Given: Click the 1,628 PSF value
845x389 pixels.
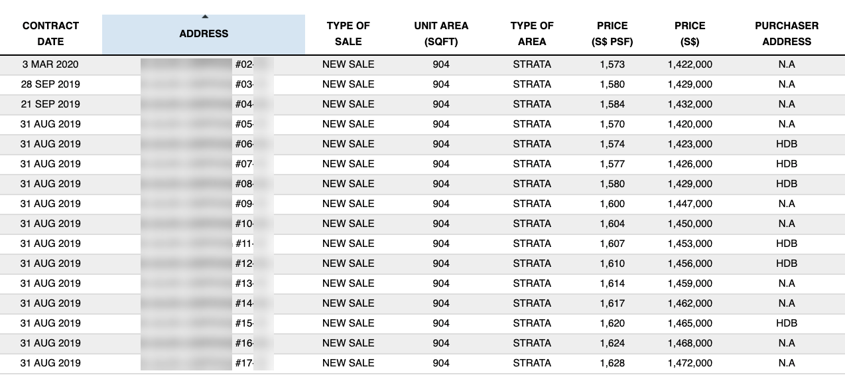Looking at the screenshot, I should click(612, 363).
